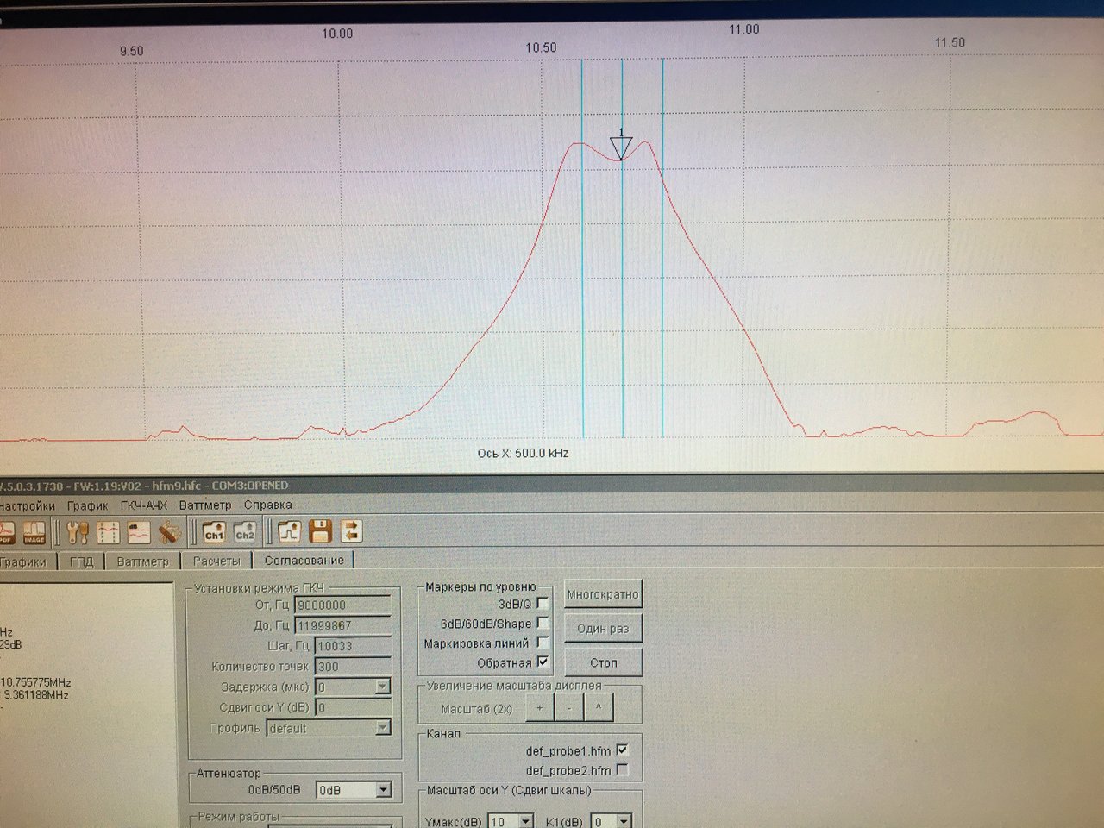Zoom out with the - scale button
Viewport: 1104px width, 828px height.
(x=569, y=708)
